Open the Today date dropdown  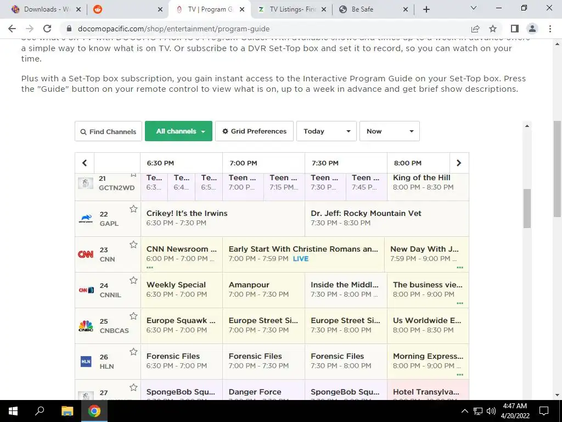(x=326, y=131)
